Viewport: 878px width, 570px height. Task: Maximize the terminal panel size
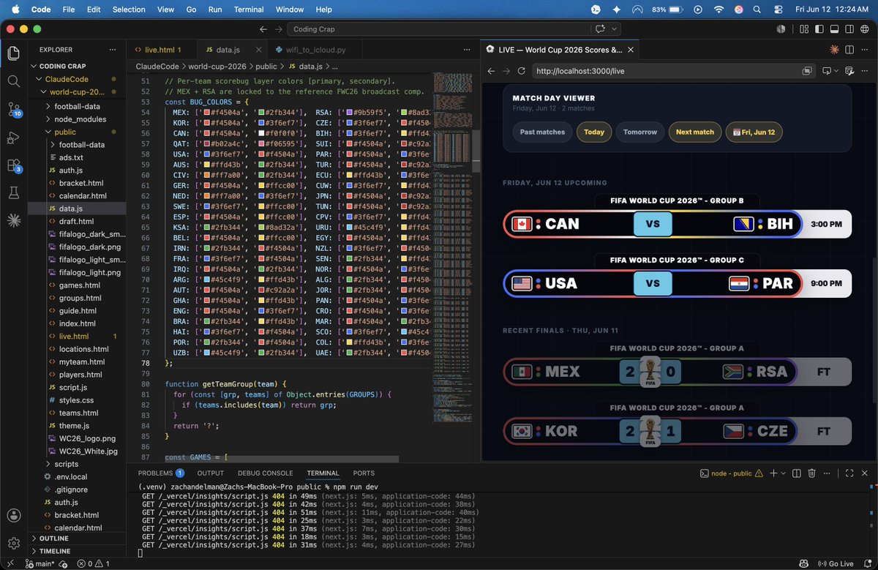848,473
